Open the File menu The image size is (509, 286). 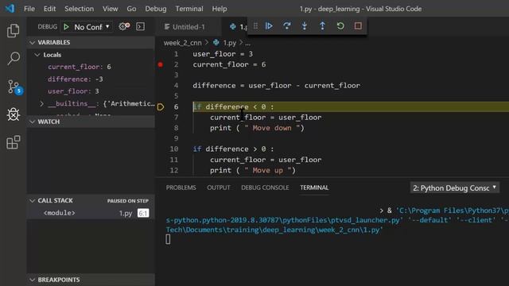point(29,9)
